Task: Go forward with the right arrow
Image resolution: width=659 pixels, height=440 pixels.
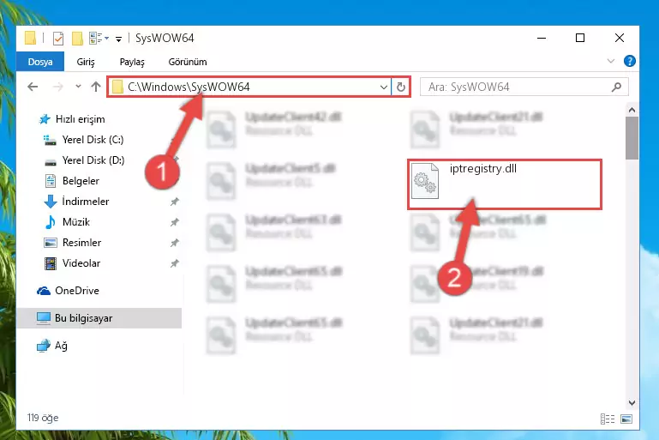Action: [57, 87]
